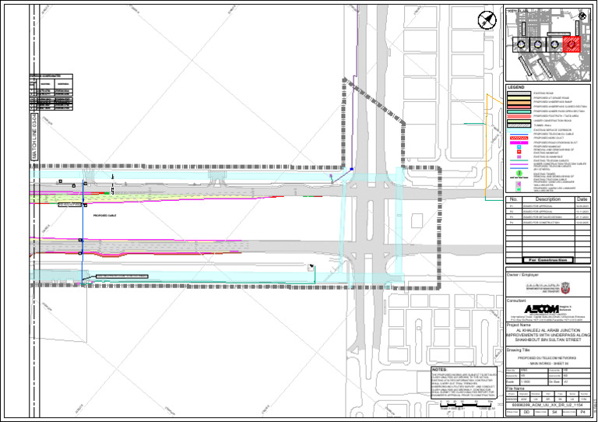Click the Date column header in the revision table
The image size is (598, 422).
[582, 199]
